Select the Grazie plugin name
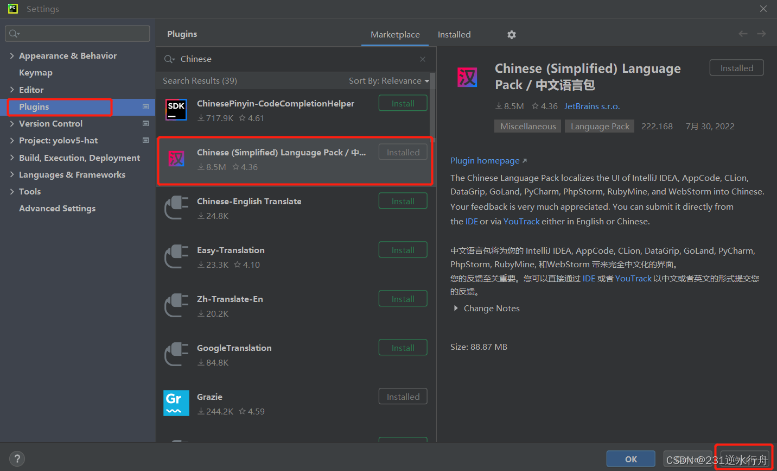 pyautogui.click(x=209, y=397)
